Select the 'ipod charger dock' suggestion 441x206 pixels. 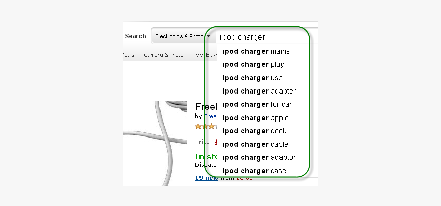(254, 131)
